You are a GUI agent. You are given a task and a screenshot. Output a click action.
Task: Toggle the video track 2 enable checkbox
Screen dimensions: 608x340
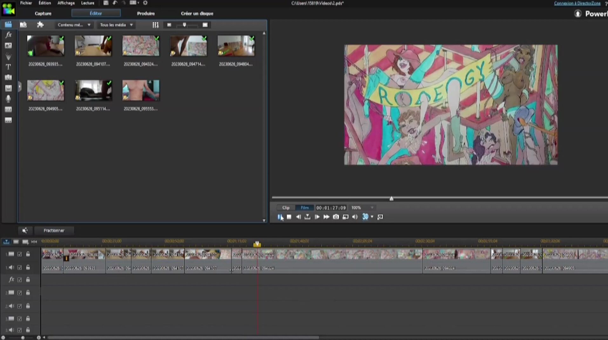20,293
